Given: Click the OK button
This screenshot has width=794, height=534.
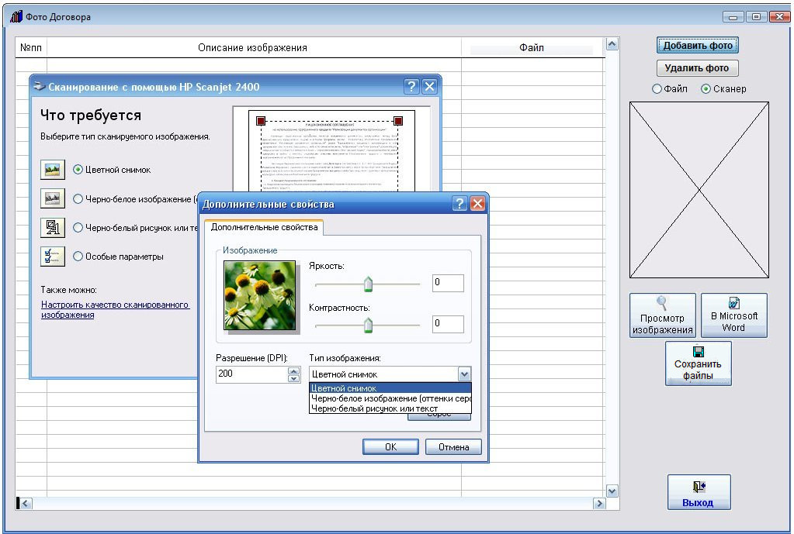Looking at the screenshot, I should pos(390,447).
